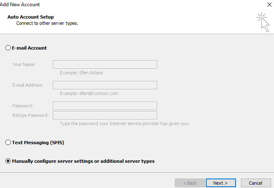Click the 'Your Name:' field label
274x188 pixels.
pyautogui.click(x=24, y=64)
